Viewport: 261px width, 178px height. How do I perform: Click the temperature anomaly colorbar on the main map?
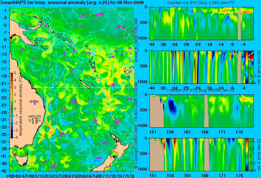(x=12, y=106)
